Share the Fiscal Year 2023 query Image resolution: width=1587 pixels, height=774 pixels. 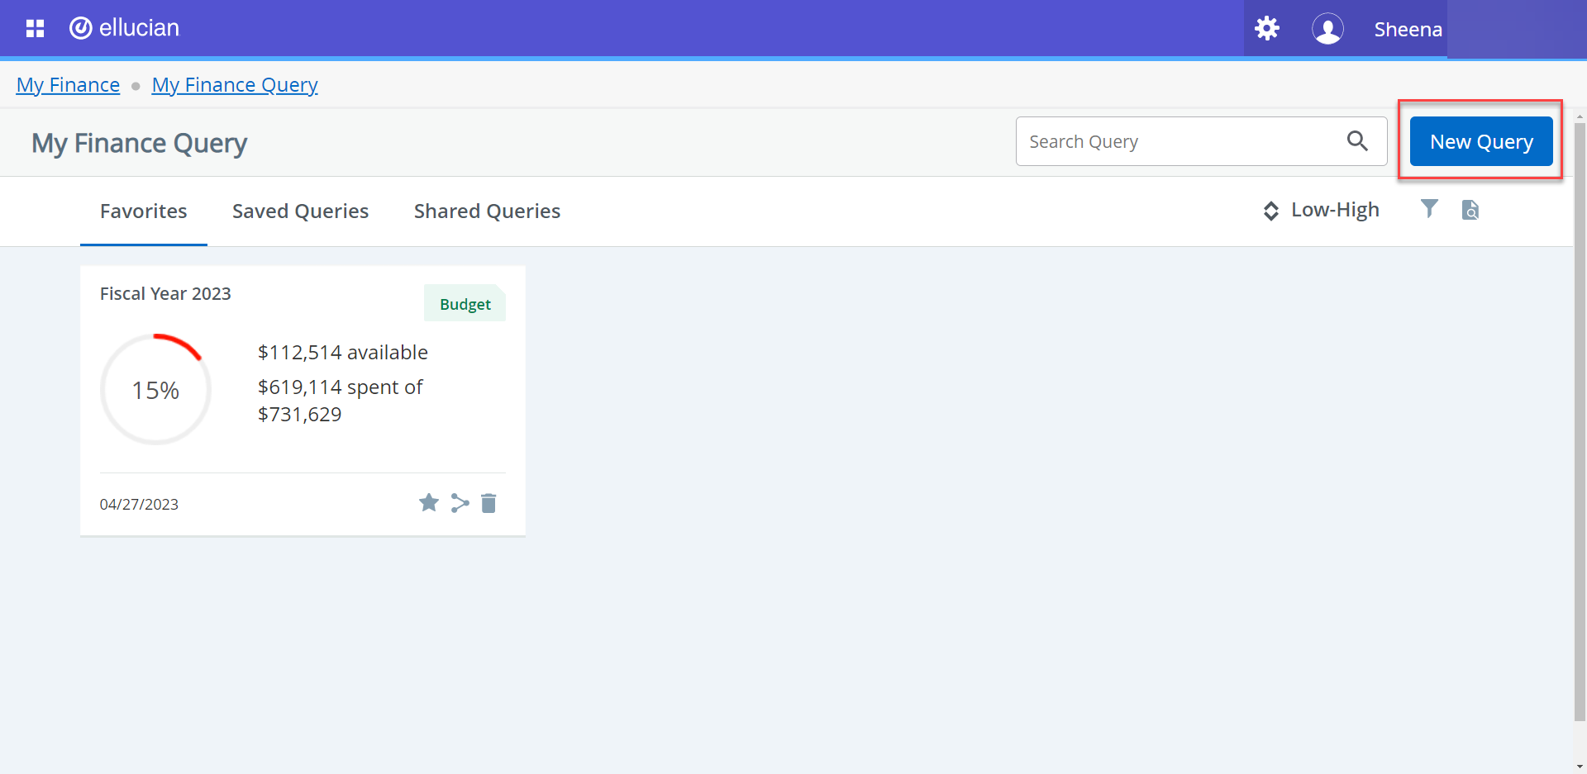click(460, 503)
